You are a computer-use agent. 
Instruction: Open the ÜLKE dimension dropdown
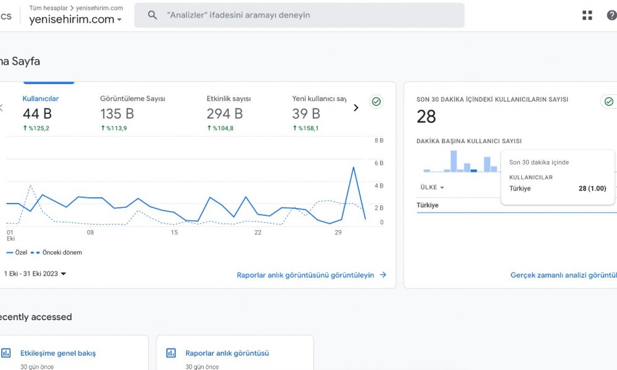pos(432,187)
